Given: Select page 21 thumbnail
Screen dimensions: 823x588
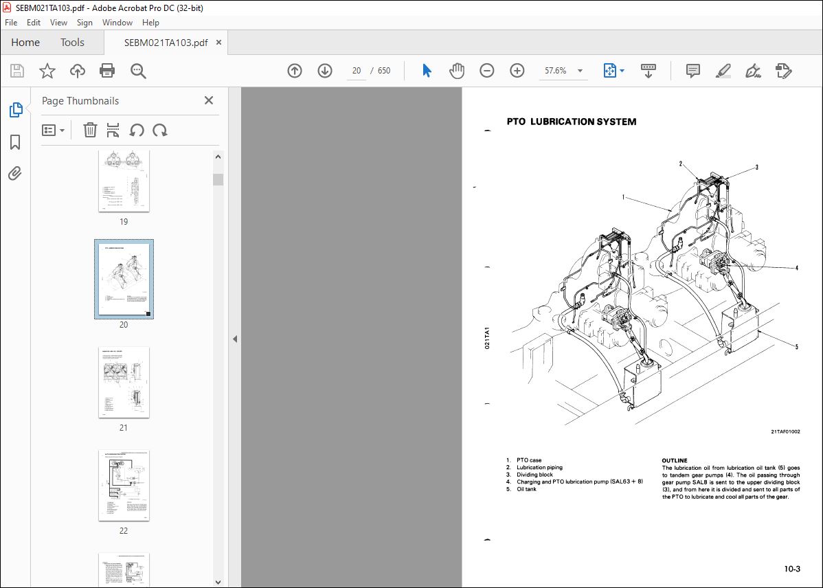Looking at the screenshot, I should tap(124, 382).
